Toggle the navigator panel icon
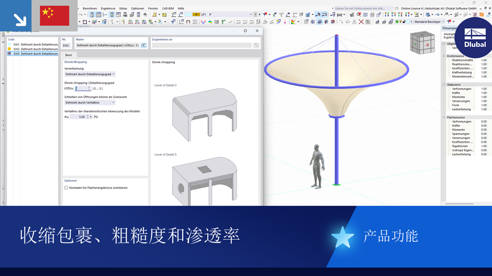492x276 pixels. (x=92, y=14)
